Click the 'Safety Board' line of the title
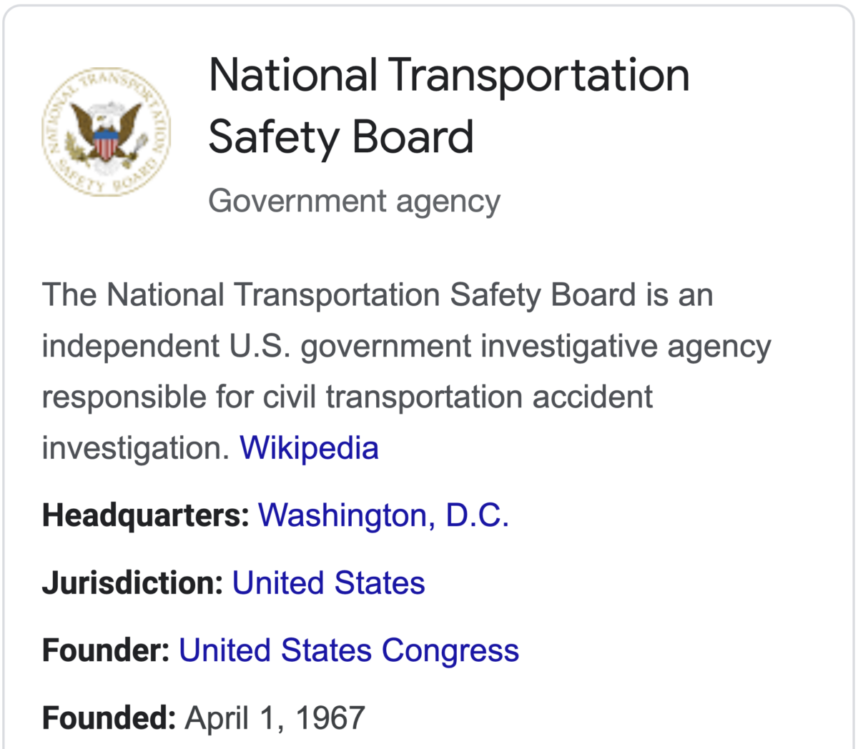Screen dimensions: 858x749 click(341, 137)
